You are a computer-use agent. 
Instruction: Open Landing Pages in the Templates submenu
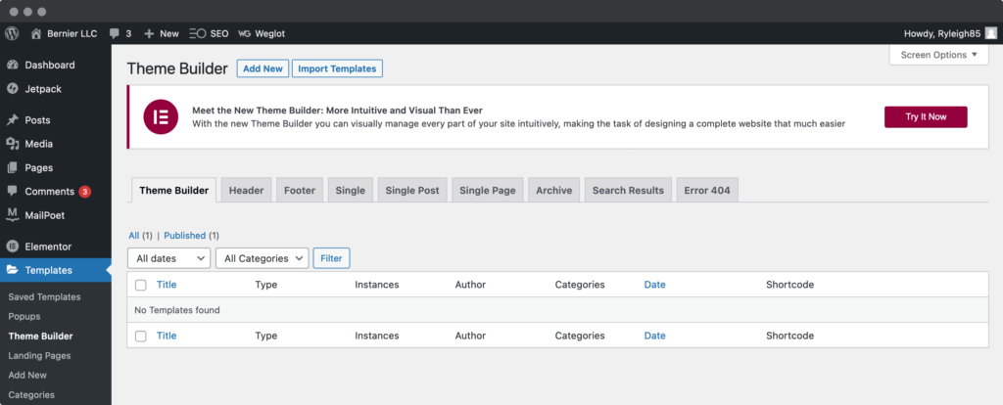click(x=39, y=355)
